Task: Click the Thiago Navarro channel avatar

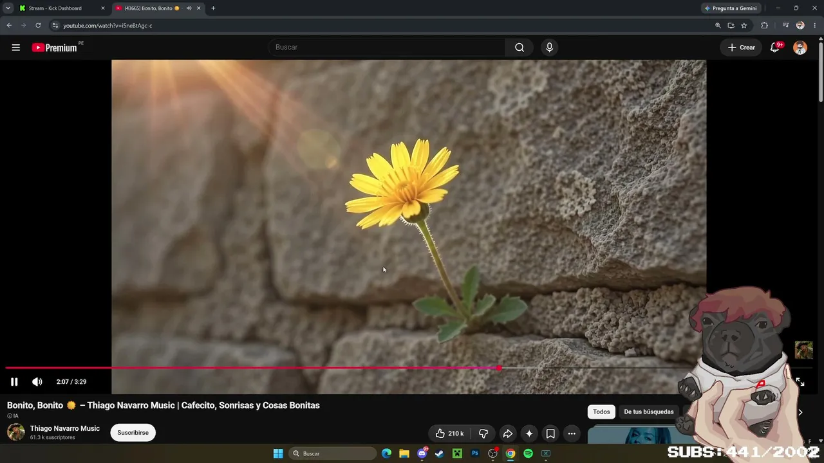Action: click(x=16, y=432)
